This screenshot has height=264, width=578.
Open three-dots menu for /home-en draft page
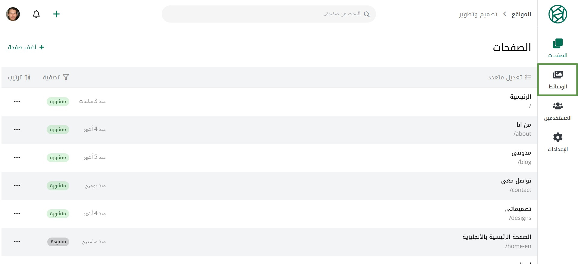17,242
